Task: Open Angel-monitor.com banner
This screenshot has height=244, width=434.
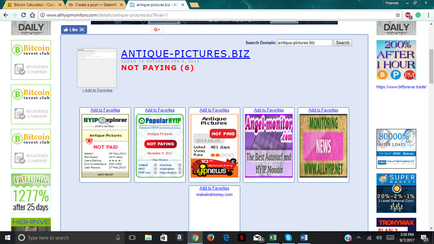Action: pos(269,146)
